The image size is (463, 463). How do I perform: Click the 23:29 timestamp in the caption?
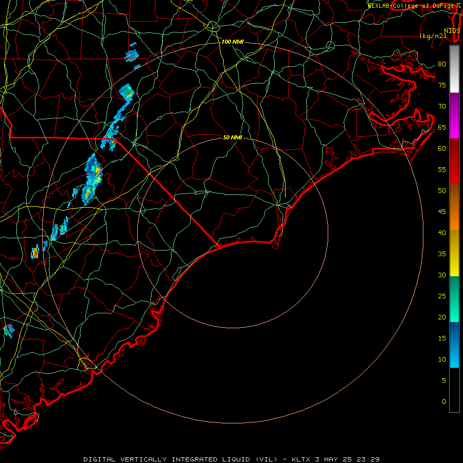pyautogui.click(x=367, y=459)
